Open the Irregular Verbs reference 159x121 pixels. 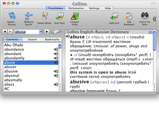[74, 19]
